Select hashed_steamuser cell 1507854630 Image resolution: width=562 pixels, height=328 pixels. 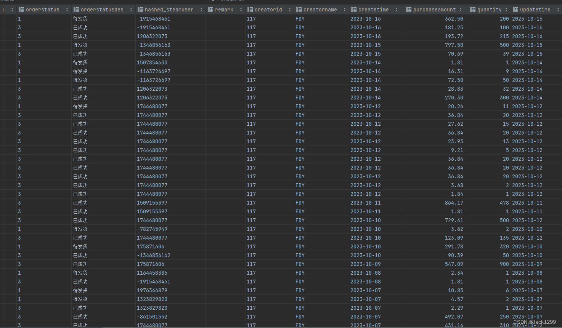tap(152, 62)
